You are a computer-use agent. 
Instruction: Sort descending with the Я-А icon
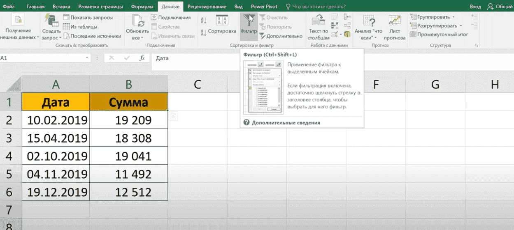[203, 32]
